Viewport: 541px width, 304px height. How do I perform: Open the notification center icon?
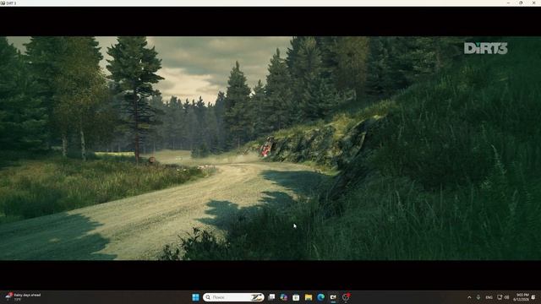coord(533,297)
